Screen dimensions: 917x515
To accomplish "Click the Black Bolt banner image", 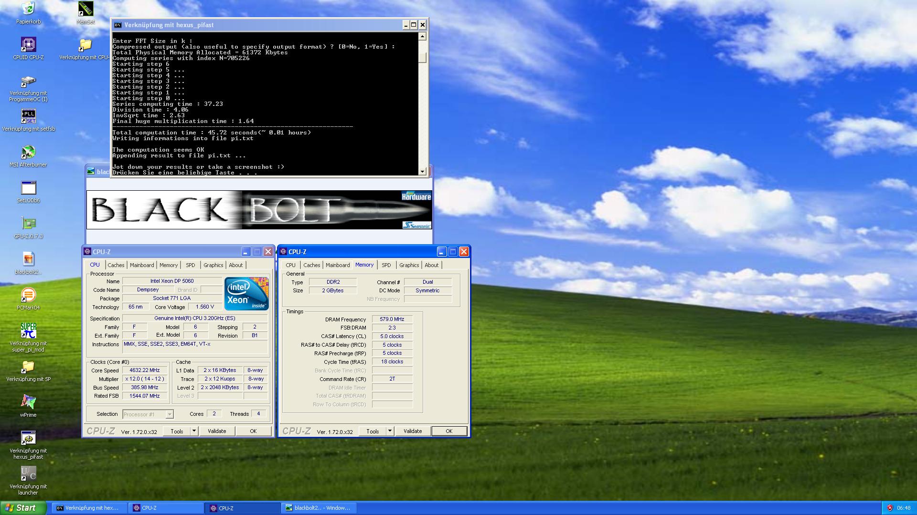I will pos(259,210).
